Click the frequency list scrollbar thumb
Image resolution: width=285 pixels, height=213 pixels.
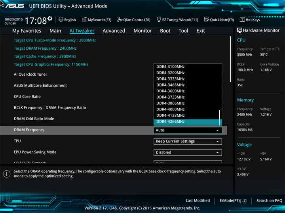click(x=220, y=117)
